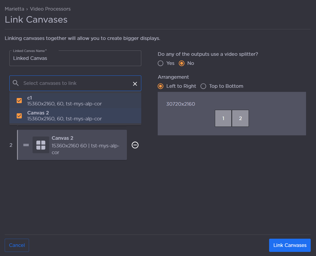Select tile 1 in the arrangement preview
Viewport: 316px width, 256px height.
(x=223, y=118)
